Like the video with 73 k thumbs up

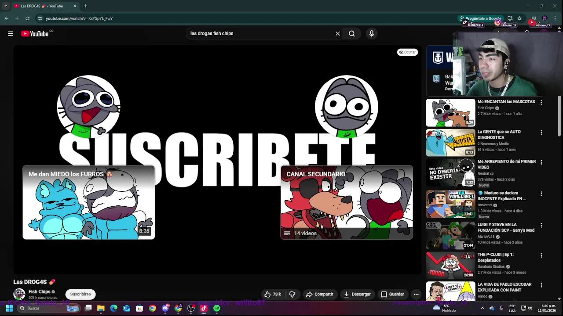[273, 294]
